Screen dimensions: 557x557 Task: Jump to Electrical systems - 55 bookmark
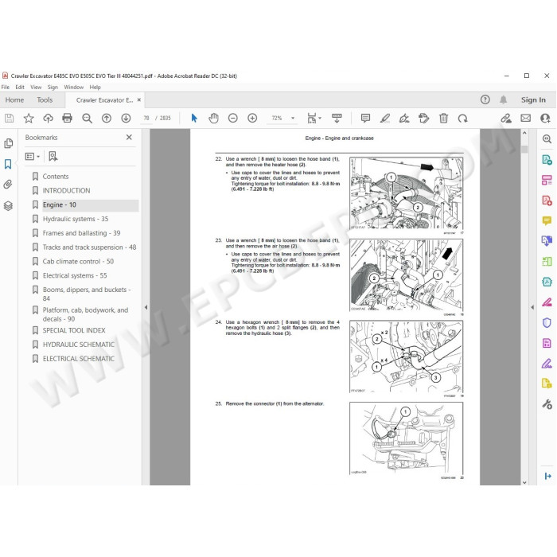(75, 275)
